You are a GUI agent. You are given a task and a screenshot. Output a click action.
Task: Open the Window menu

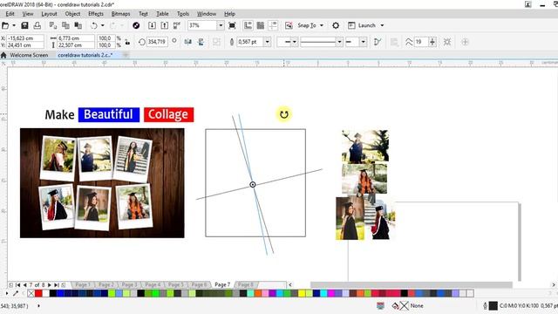(207, 14)
